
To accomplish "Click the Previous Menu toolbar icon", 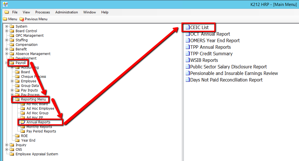I will click(x=22, y=19).
